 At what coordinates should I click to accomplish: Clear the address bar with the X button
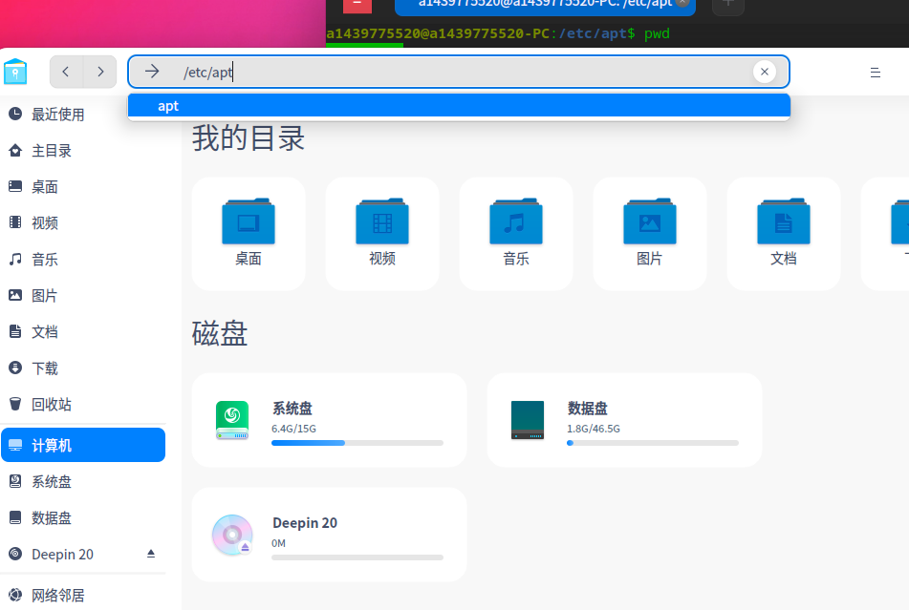(x=764, y=72)
